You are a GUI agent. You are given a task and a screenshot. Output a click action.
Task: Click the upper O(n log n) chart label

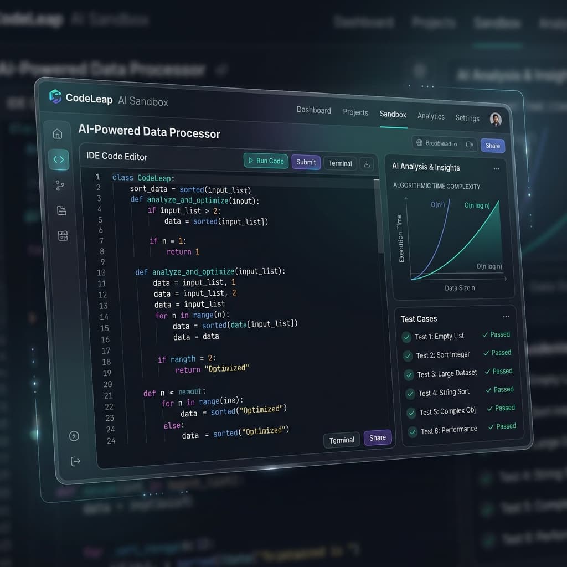pos(477,205)
